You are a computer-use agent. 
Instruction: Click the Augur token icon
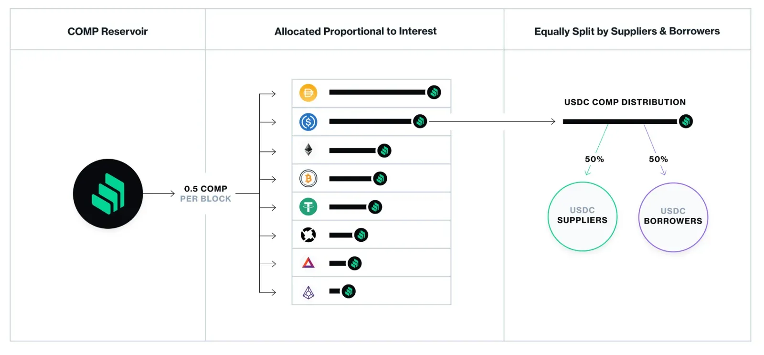click(308, 292)
